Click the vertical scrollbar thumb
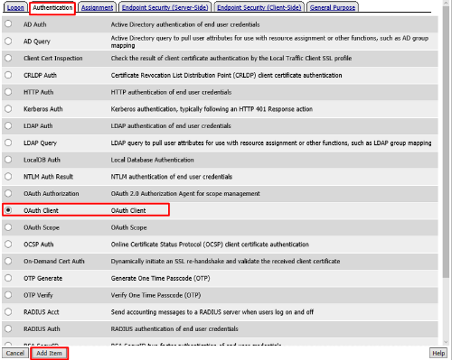This screenshot has height=360, width=452. [446, 143]
